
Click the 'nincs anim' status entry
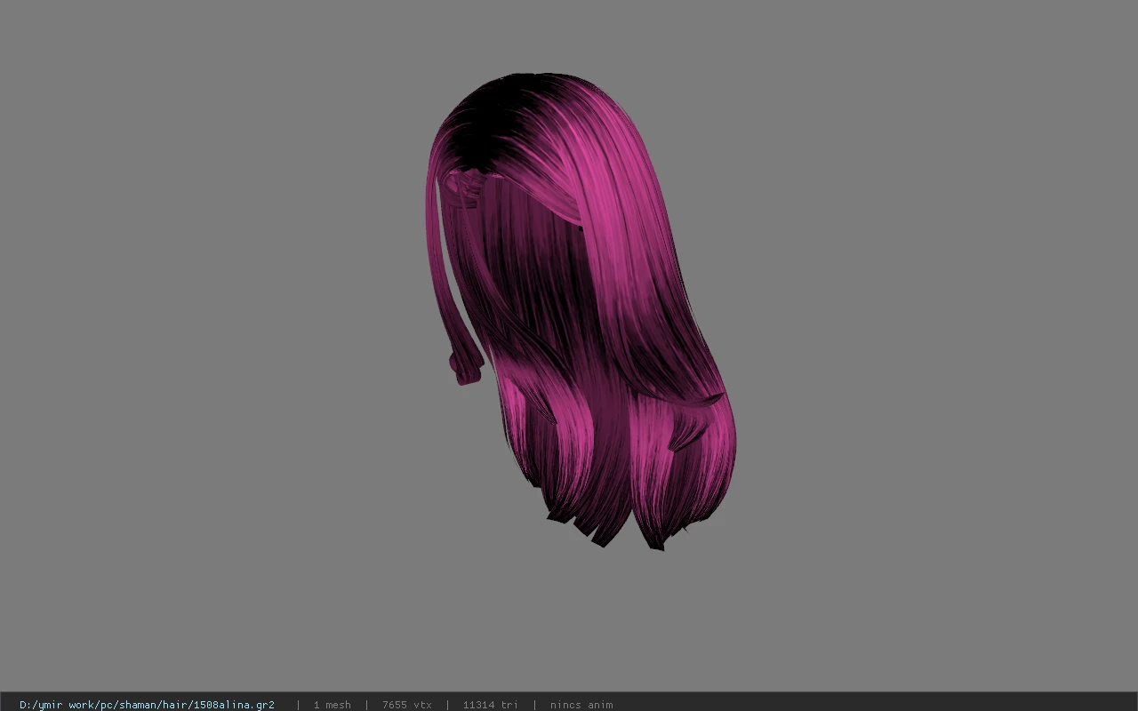pyautogui.click(x=581, y=705)
